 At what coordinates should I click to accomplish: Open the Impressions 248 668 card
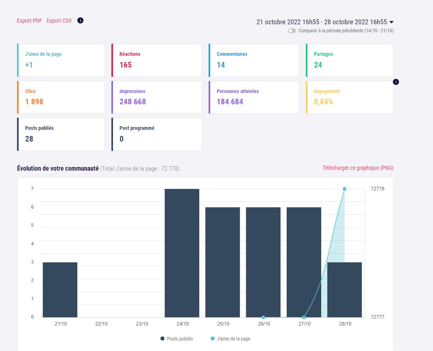point(157,97)
